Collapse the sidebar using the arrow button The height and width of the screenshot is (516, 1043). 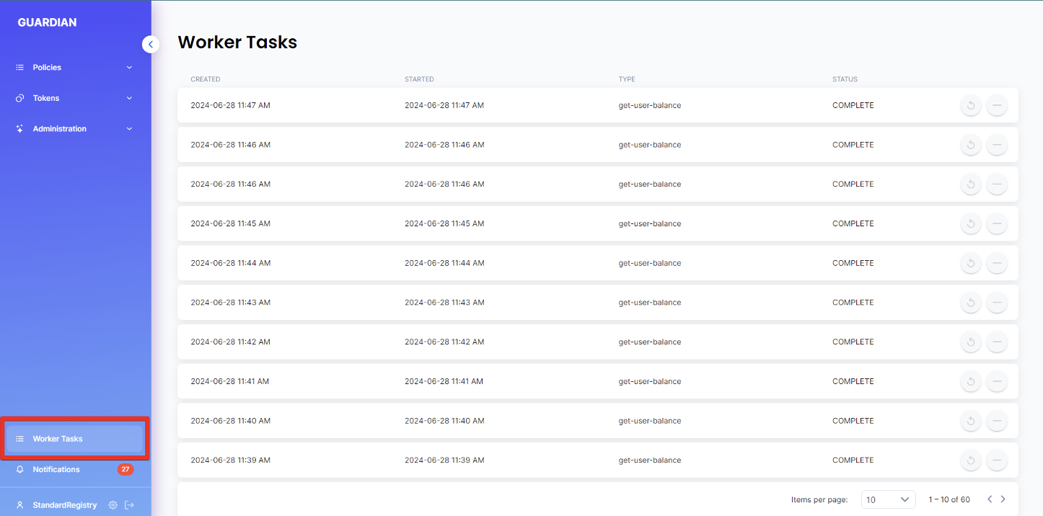(150, 45)
